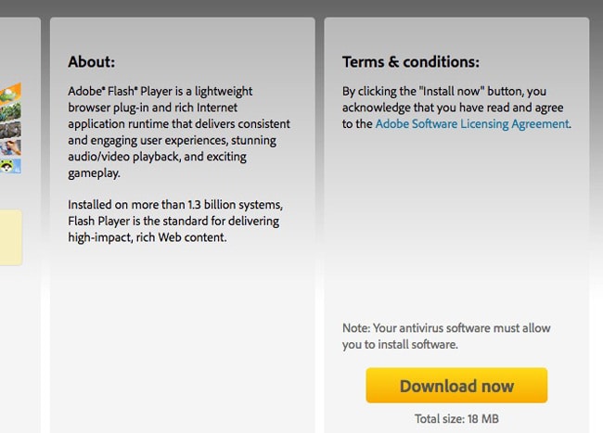Click the pale yellow notice box
Viewport: 603px width, 433px height.
(x=11, y=237)
